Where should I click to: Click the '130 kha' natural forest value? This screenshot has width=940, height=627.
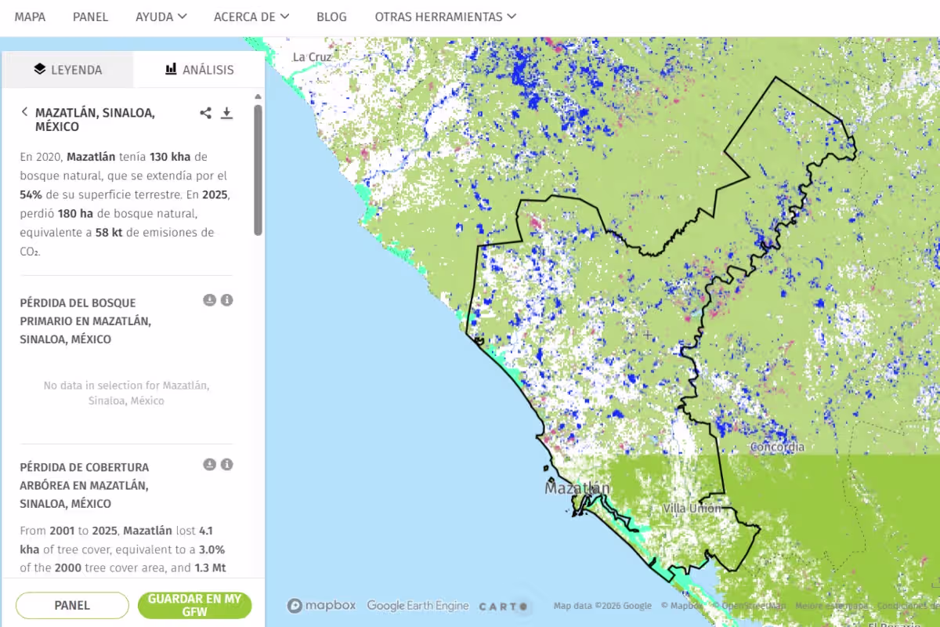pos(170,157)
